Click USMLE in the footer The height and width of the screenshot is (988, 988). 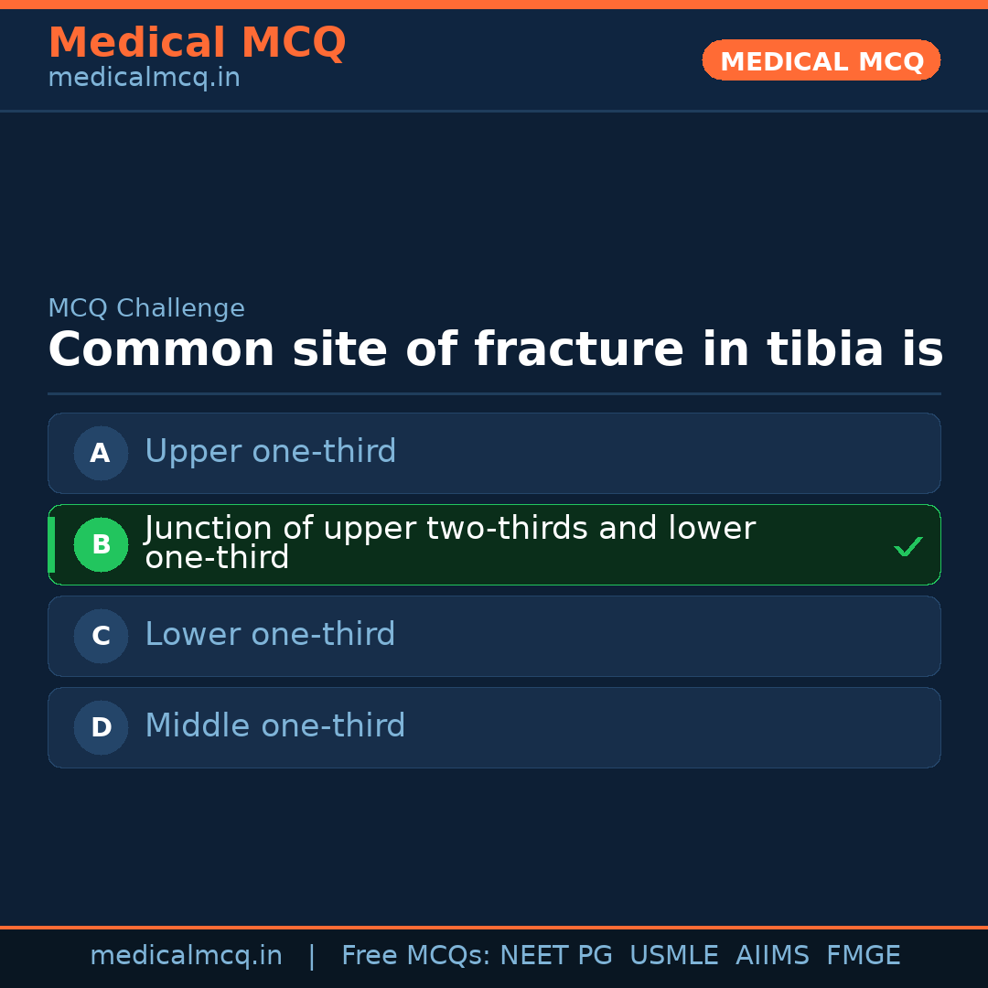pos(673,956)
